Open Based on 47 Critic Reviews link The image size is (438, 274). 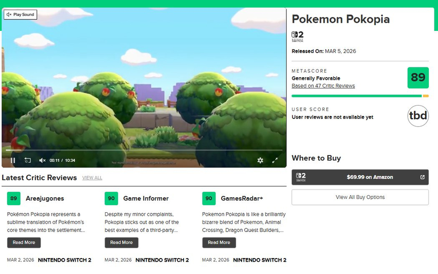pyautogui.click(x=323, y=86)
